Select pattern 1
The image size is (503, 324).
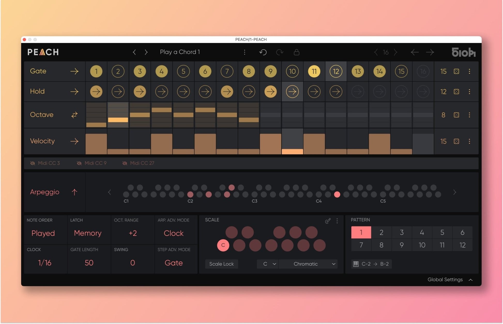click(361, 232)
